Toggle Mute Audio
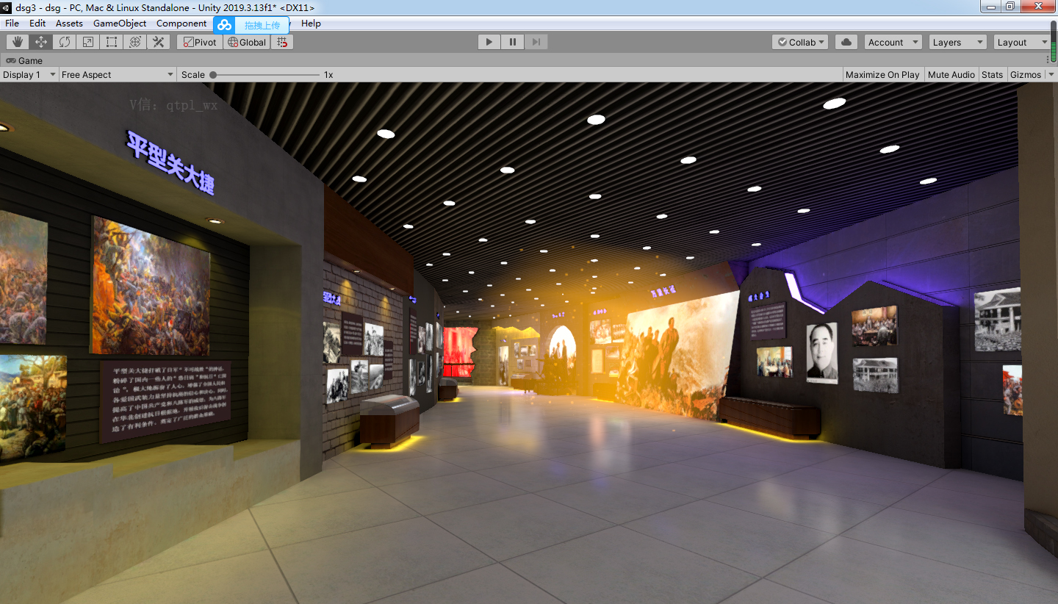This screenshot has width=1058, height=604. click(951, 74)
